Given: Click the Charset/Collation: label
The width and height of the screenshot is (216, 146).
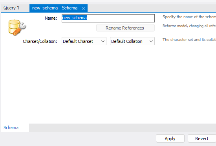Looking at the screenshot, I should point(40,41).
